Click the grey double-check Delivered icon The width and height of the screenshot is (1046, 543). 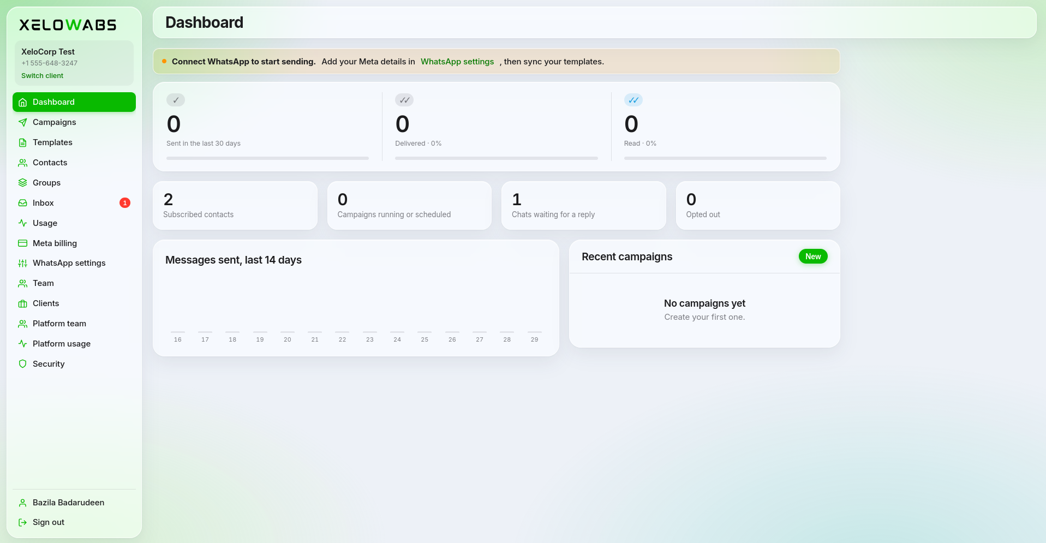coord(404,100)
